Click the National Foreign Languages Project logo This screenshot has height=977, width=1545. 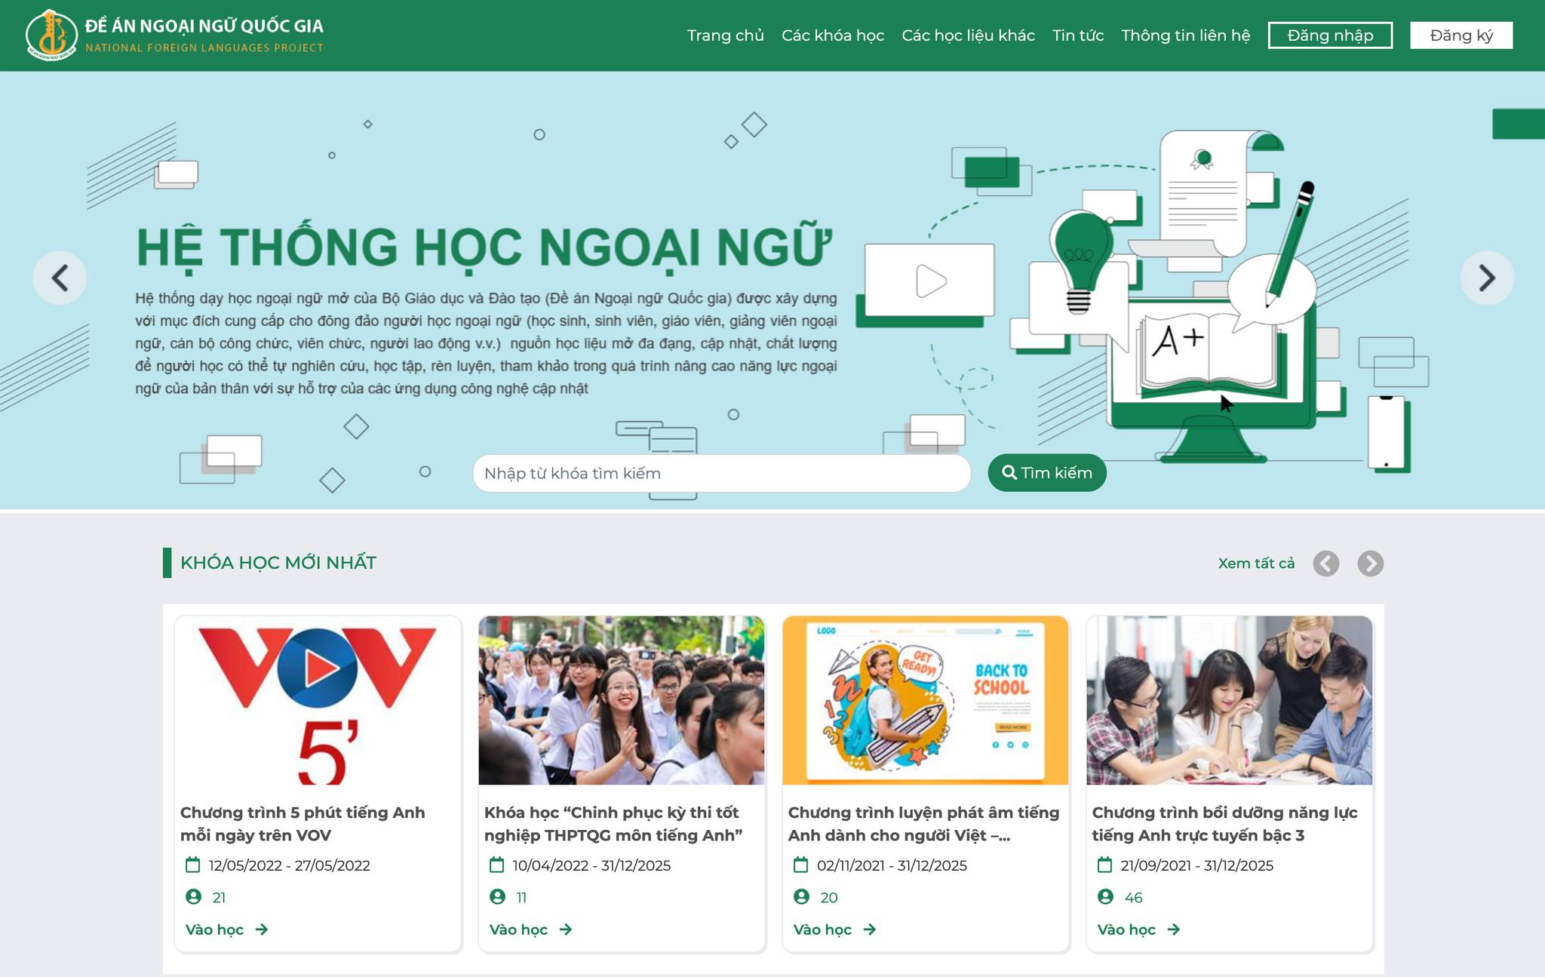(x=175, y=35)
